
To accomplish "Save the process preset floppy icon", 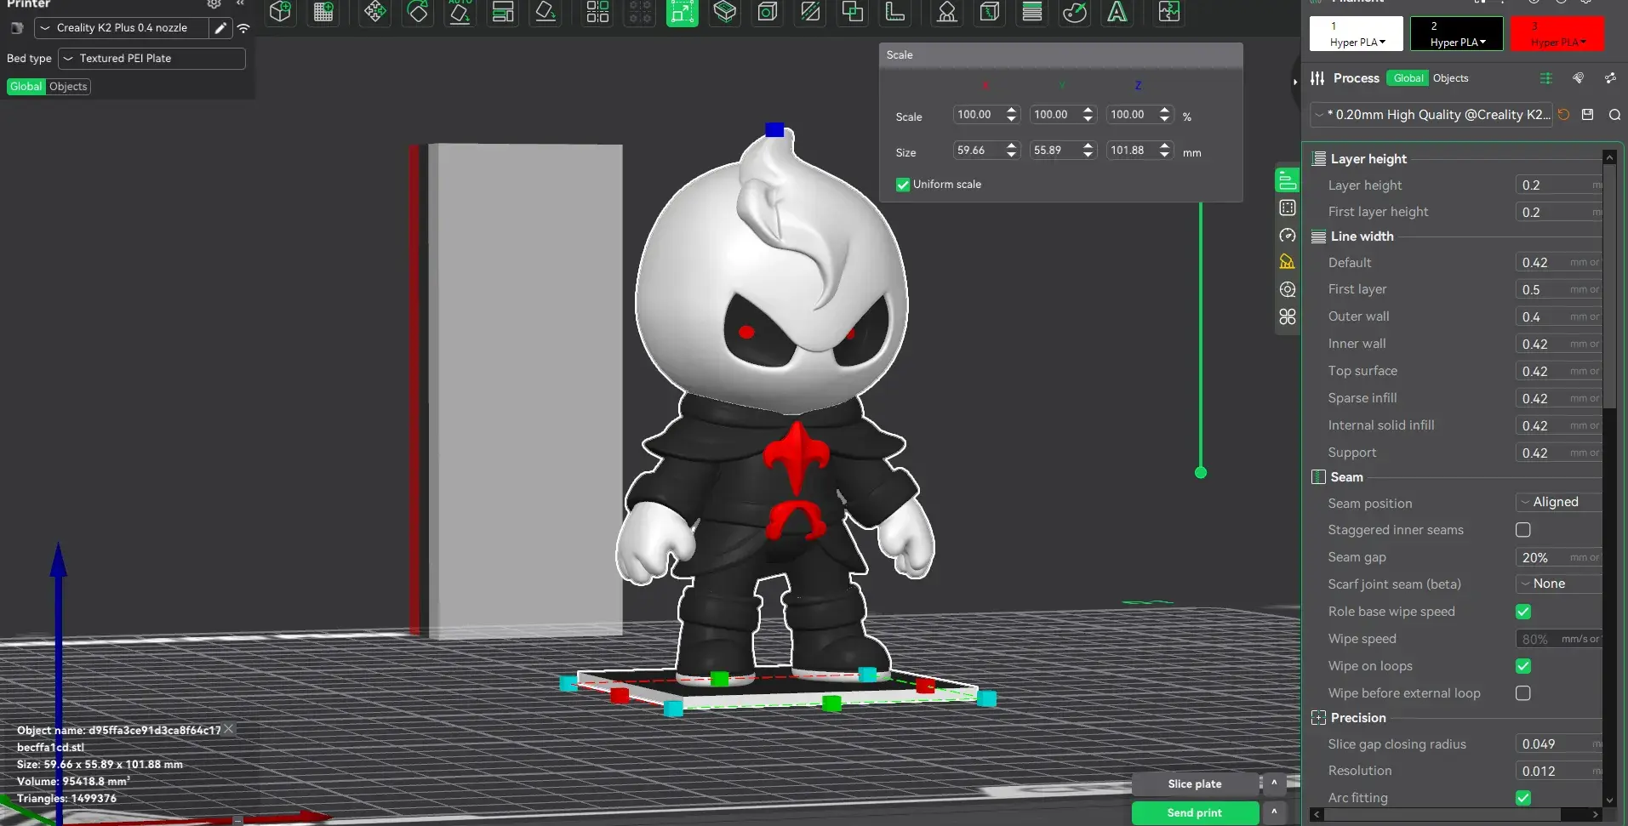I will tap(1588, 115).
